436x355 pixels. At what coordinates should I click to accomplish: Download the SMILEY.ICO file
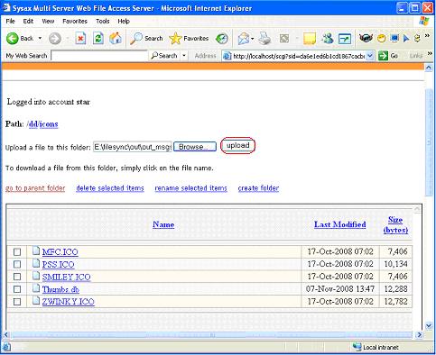(x=66, y=277)
